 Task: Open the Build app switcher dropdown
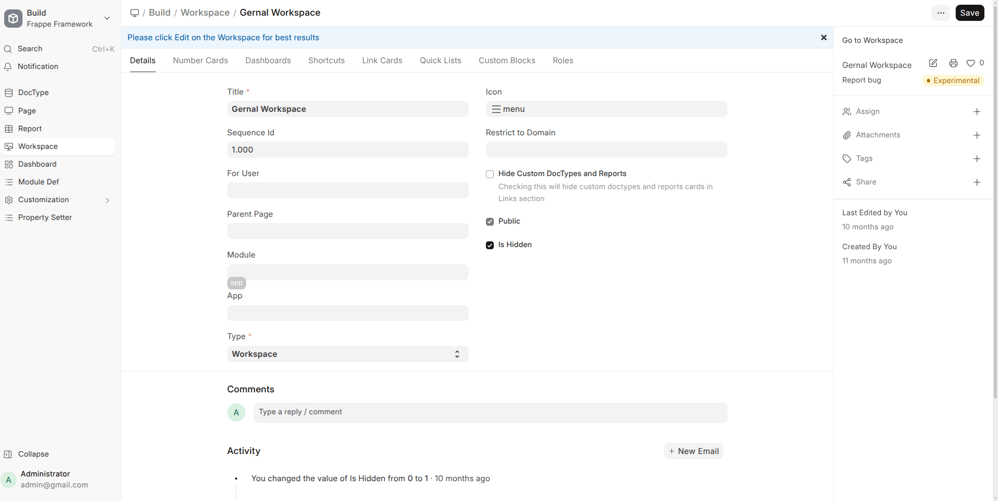(107, 18)
